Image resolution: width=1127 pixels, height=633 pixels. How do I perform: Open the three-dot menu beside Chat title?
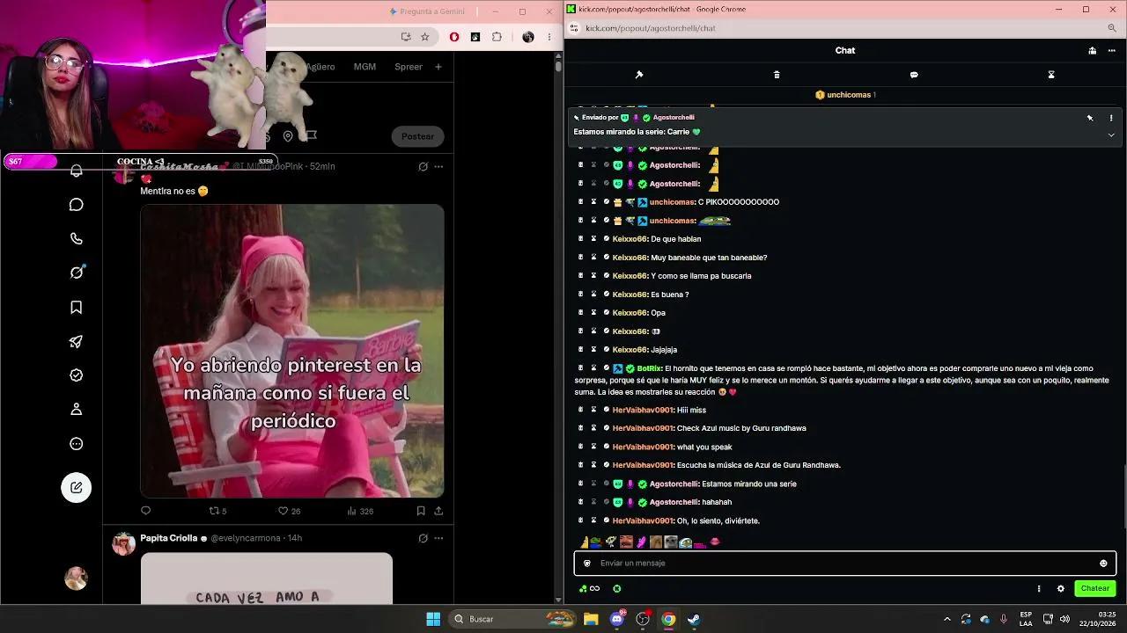tap(1112, 51)
